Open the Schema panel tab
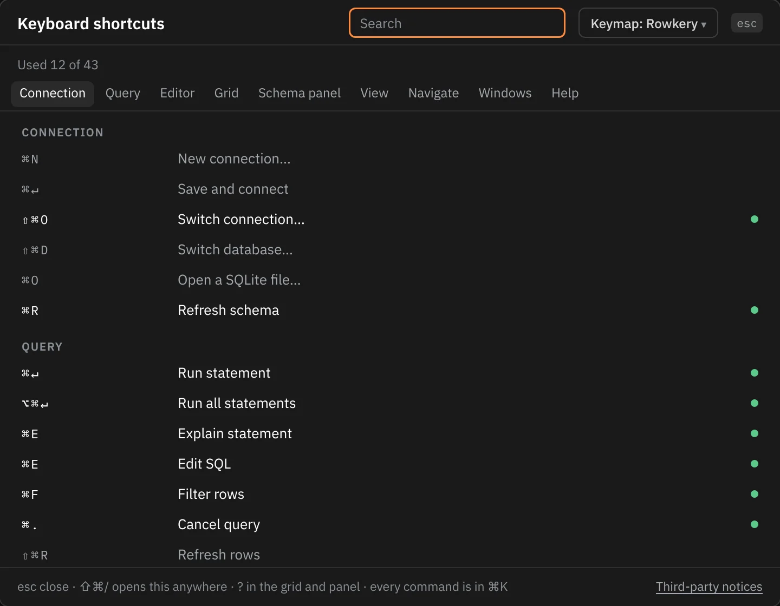The width and height of the screenshot is (780, 606). tap(300, 94)
